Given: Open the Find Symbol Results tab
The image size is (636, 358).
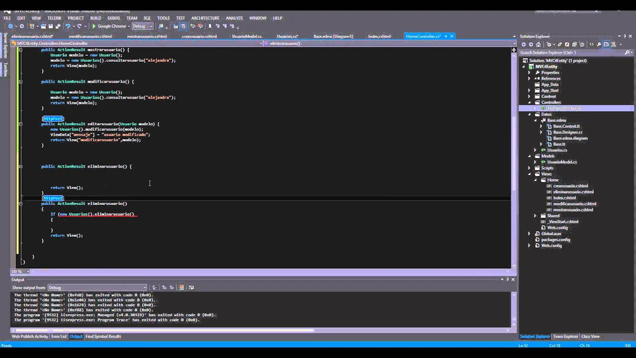Looking at the screenshot, I should click(x=103, y=337).
